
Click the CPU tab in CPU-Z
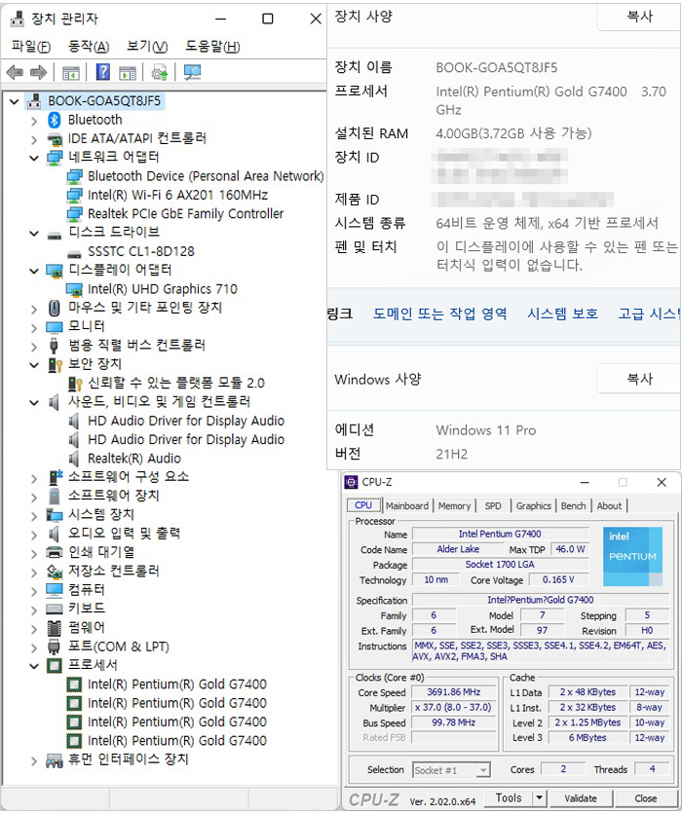point(363,505)
